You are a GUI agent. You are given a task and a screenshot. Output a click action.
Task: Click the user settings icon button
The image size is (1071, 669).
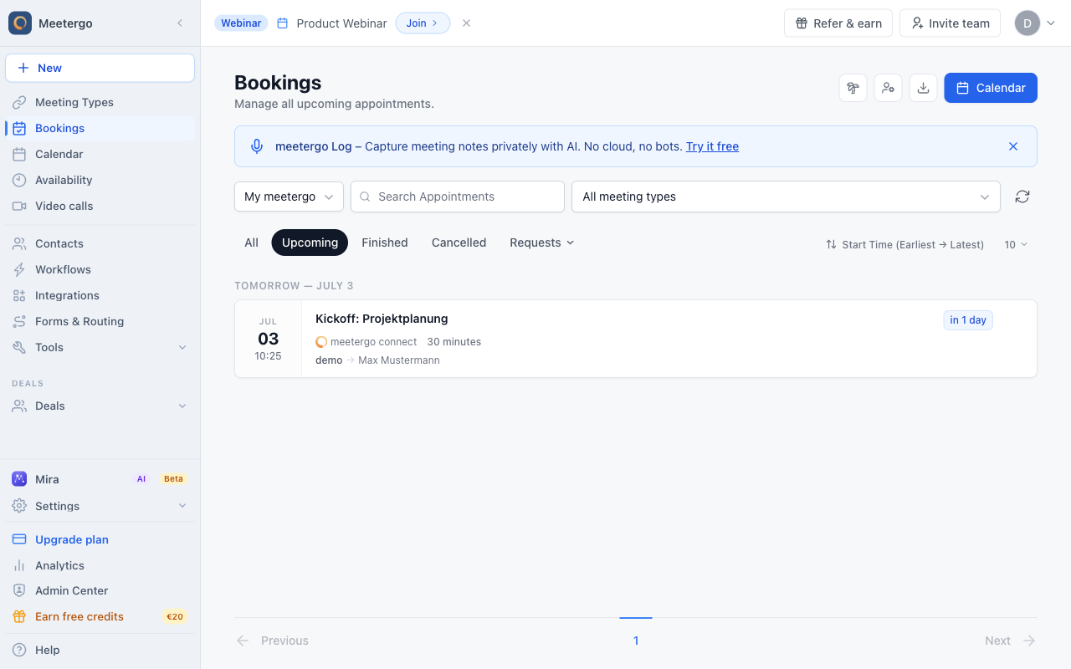[888, 88]
